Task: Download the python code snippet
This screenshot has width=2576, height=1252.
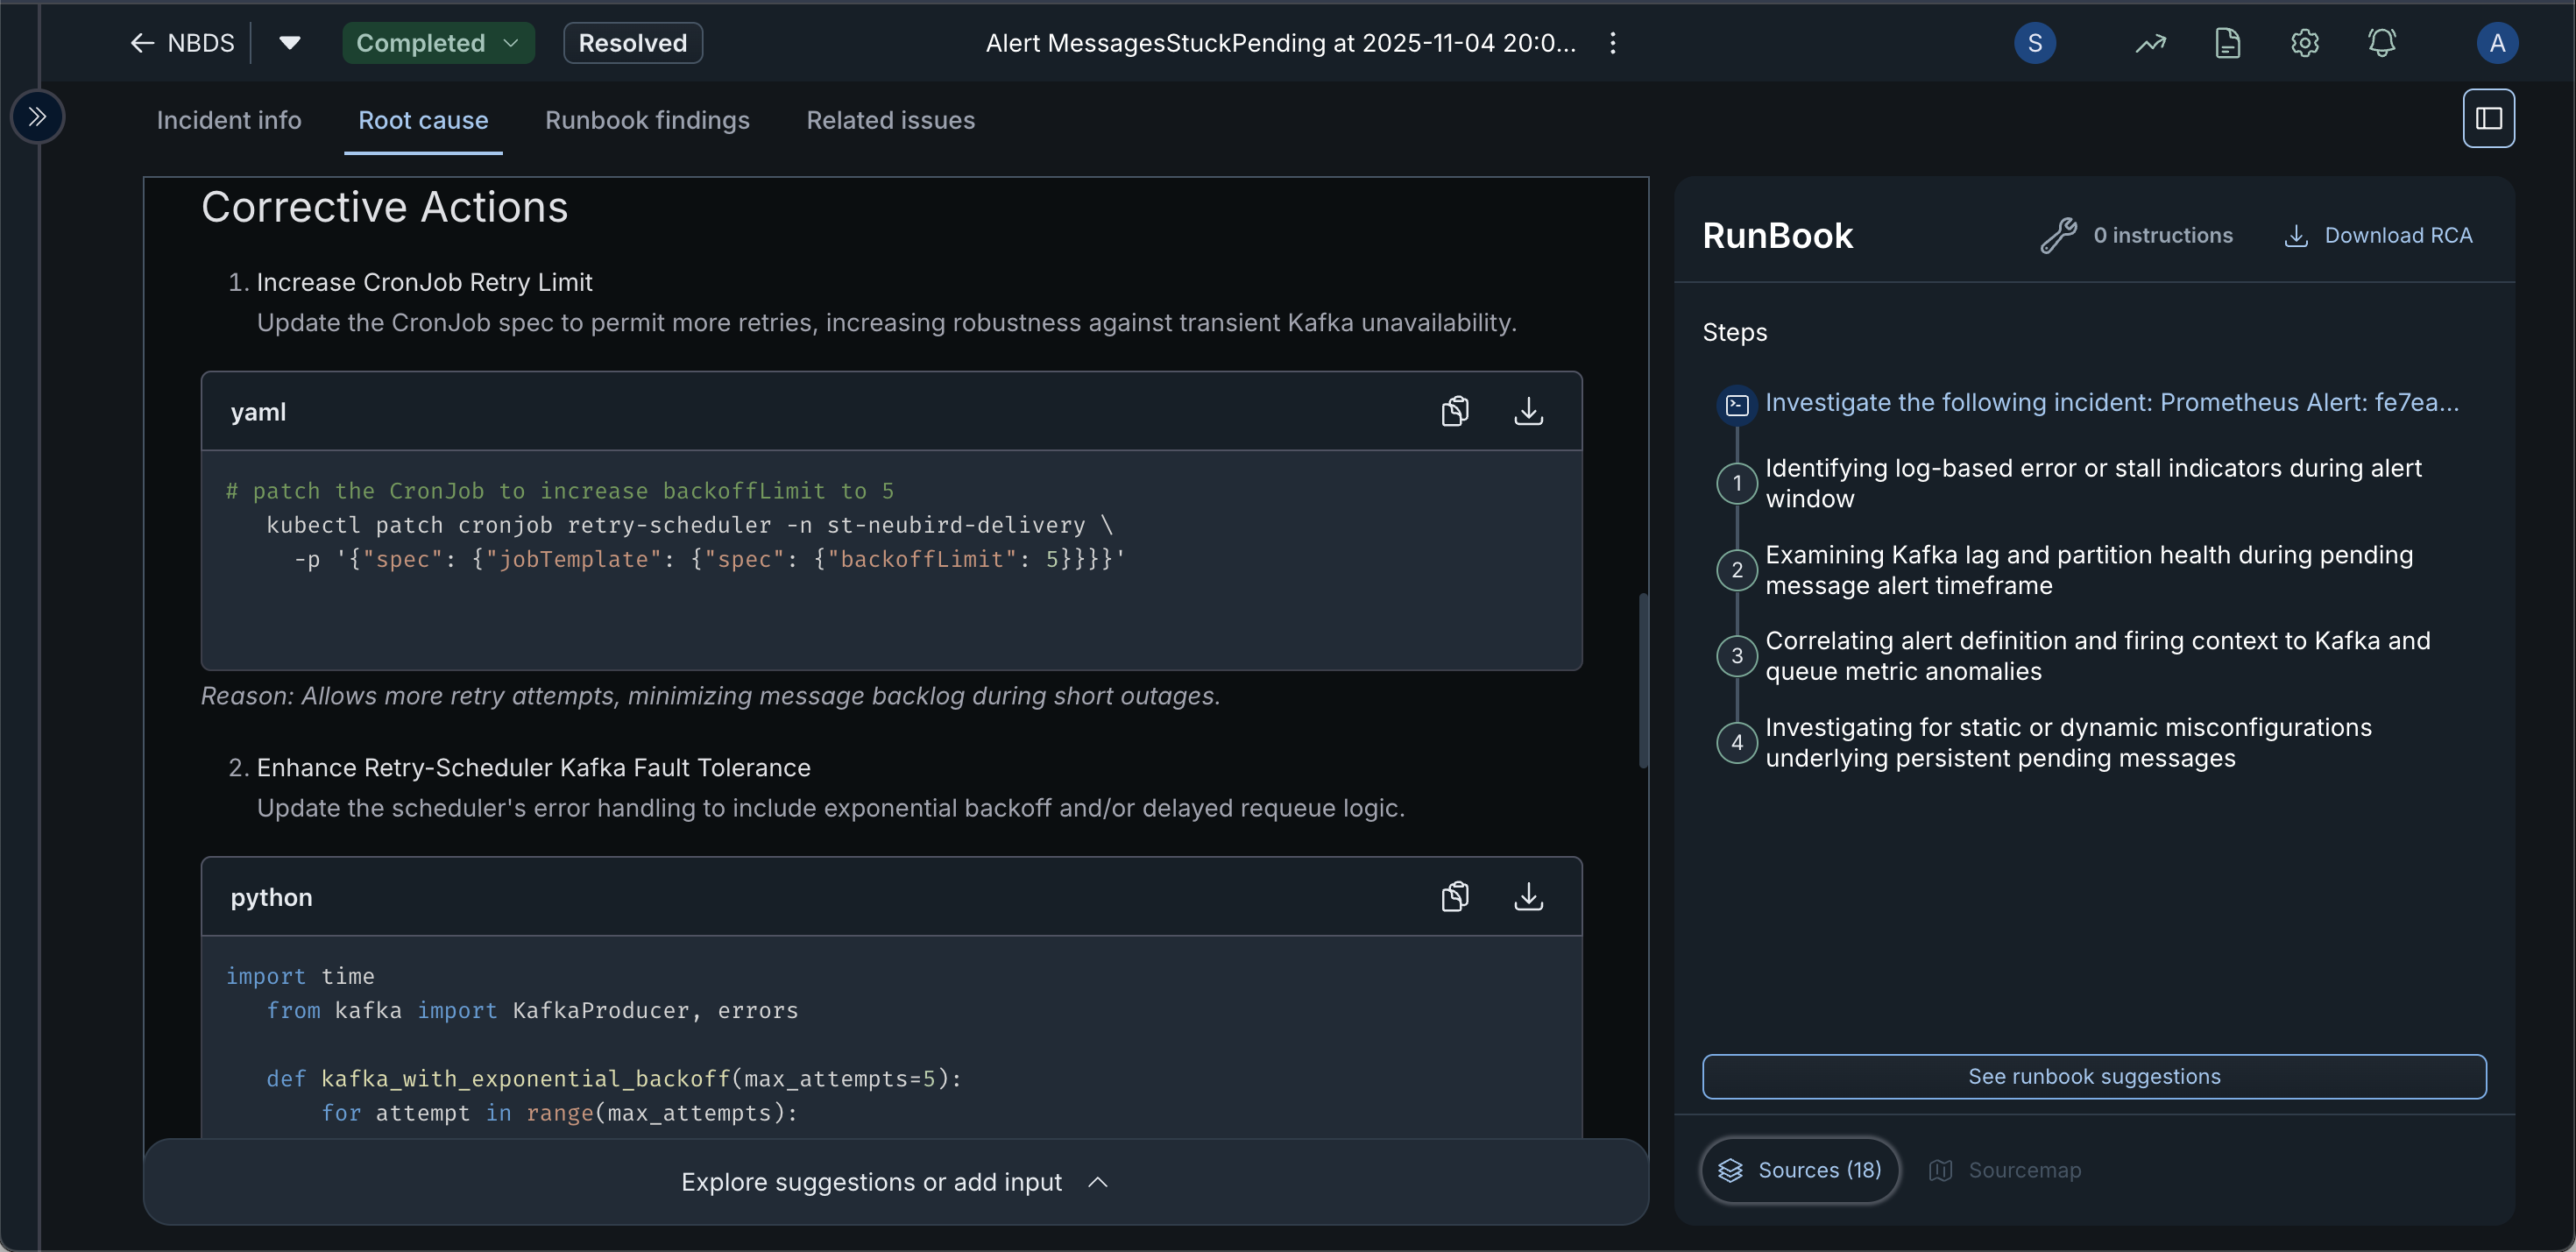Action: point(1528,896)
